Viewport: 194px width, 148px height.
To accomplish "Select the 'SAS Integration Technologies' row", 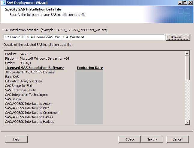I will click(26, 95).
